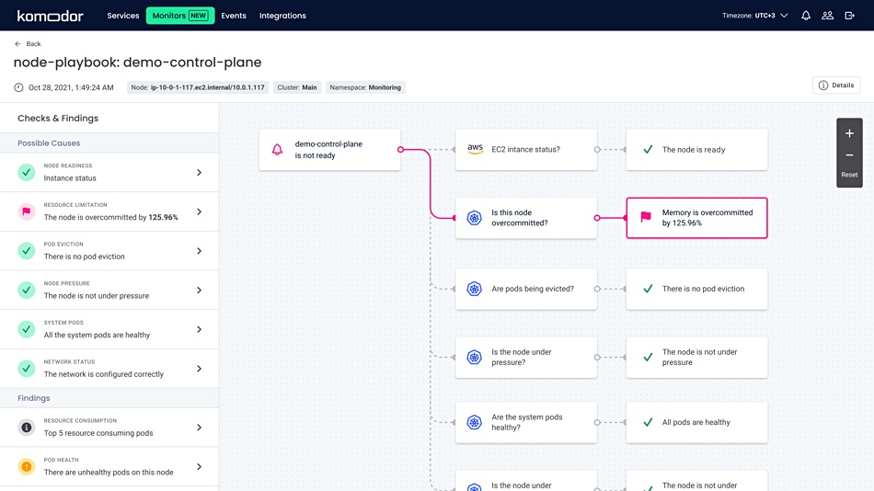The image size is (874, 491).
Task: Expand 'All the system pods are healthy' chevron
Action: pos(199,329)
